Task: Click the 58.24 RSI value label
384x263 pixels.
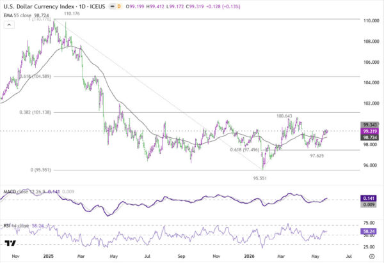Action: coord(369,231)
